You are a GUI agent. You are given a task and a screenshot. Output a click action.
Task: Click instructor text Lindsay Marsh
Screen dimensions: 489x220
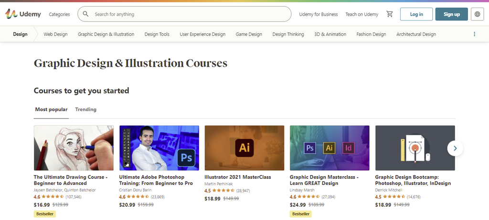[302, 190]
